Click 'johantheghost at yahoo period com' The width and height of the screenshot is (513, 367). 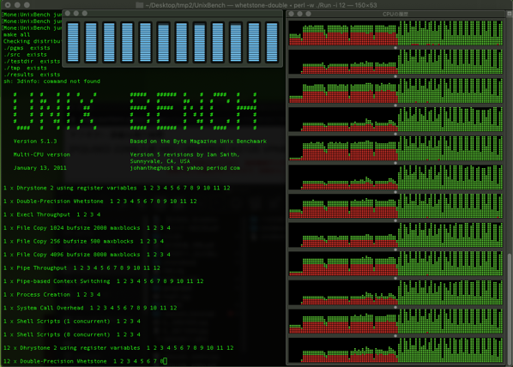pyautogui.click(x=184, y=168)
